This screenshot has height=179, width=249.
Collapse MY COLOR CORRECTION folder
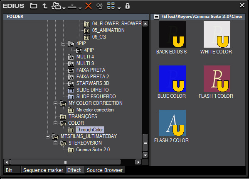pos(55,103)
